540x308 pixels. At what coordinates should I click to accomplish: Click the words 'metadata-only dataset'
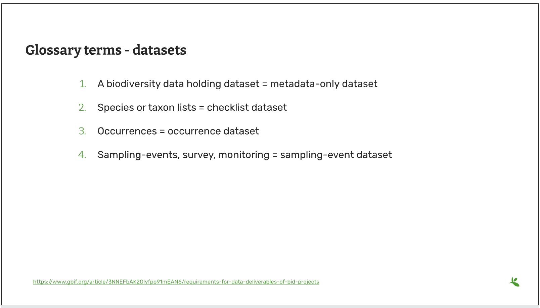[323, 84]
